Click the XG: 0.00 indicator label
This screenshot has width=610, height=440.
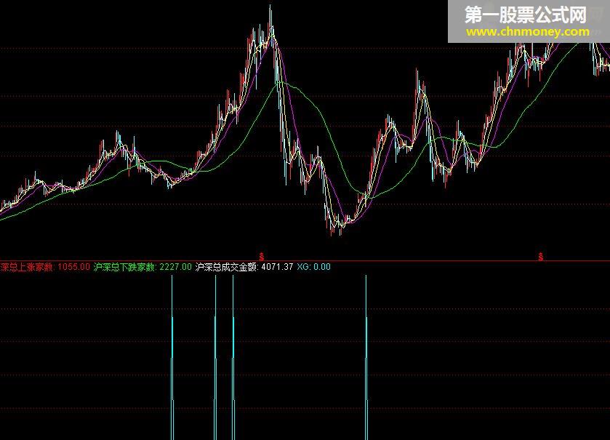click(x=313, y=267)
